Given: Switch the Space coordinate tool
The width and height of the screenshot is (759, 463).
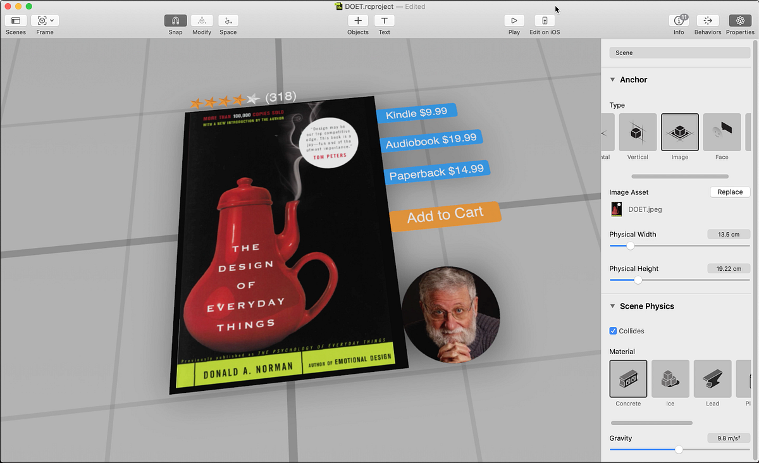Looking at the screenshot, I should pos(228,21).
